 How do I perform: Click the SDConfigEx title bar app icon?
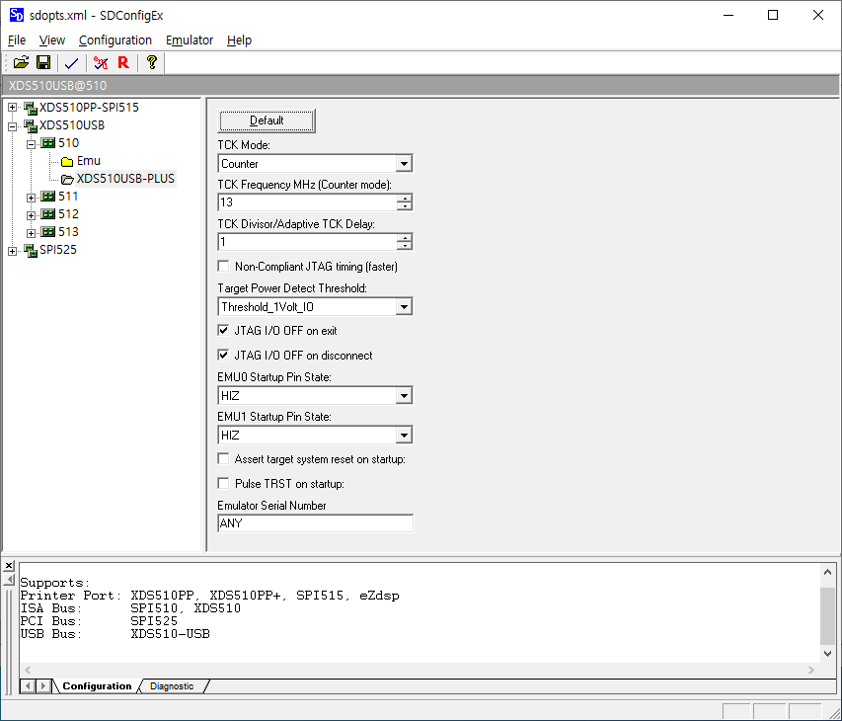point(17,15)
